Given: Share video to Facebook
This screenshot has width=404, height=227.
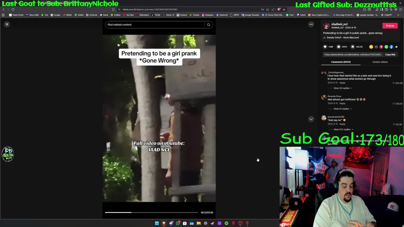Looking at the screenshot, I should coord(391,47).
